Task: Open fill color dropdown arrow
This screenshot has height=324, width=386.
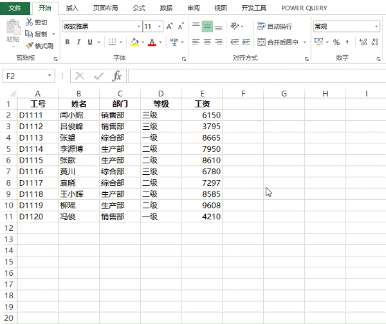Action: coord(143,42)
